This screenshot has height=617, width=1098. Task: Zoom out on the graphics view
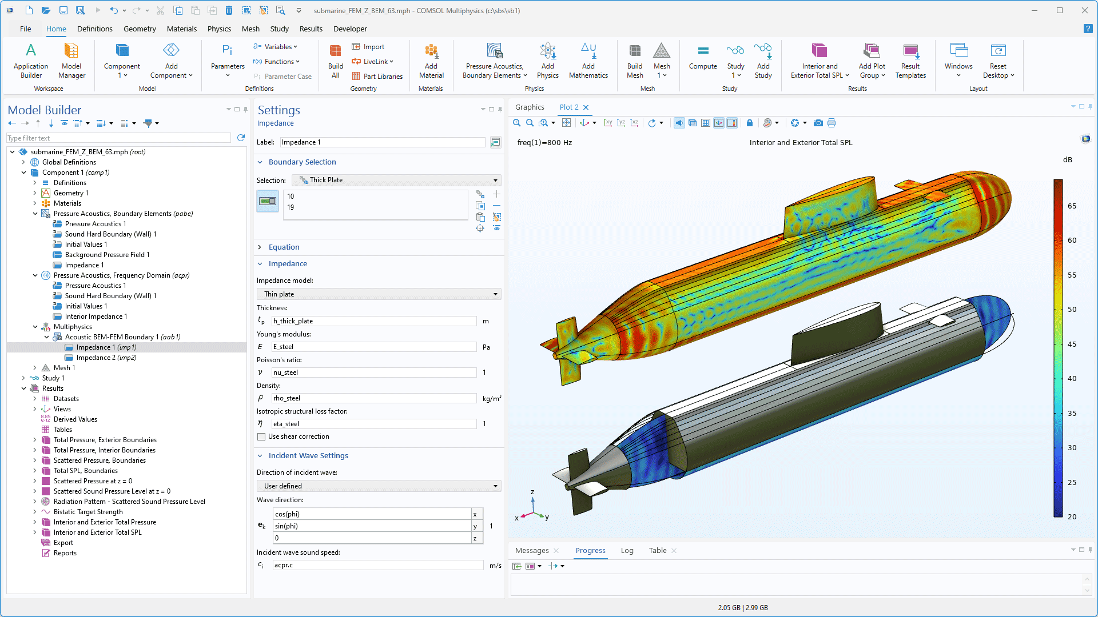point(530,123)
